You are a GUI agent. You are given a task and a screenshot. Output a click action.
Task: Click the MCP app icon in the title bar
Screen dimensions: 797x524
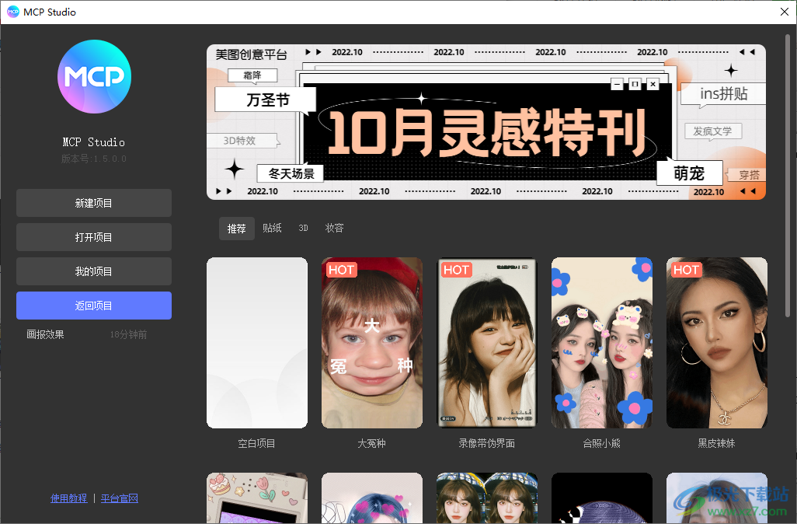pos(13,12)
